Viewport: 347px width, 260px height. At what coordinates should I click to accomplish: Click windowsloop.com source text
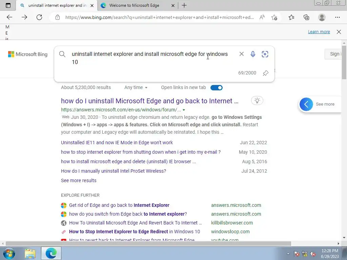click(230, 232)
